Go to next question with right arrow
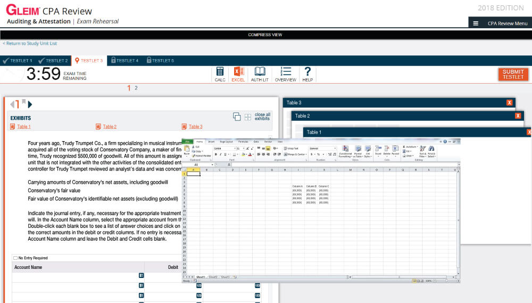 30,104
